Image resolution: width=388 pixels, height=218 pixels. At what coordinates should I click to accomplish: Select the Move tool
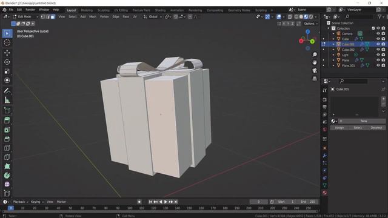[7, 53]
